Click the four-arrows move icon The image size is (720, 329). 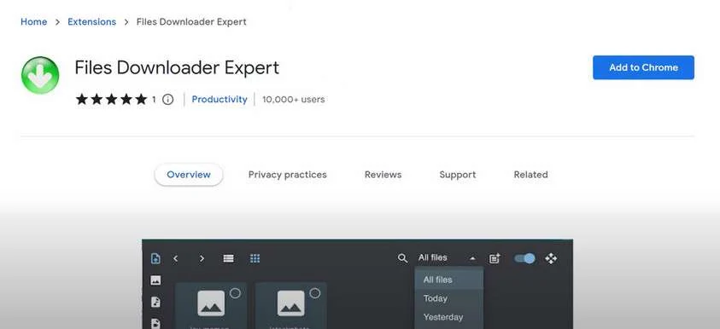pos(551,258)
